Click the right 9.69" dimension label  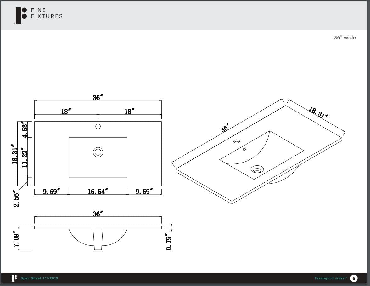pyautogui.click(x=144, y=191)
